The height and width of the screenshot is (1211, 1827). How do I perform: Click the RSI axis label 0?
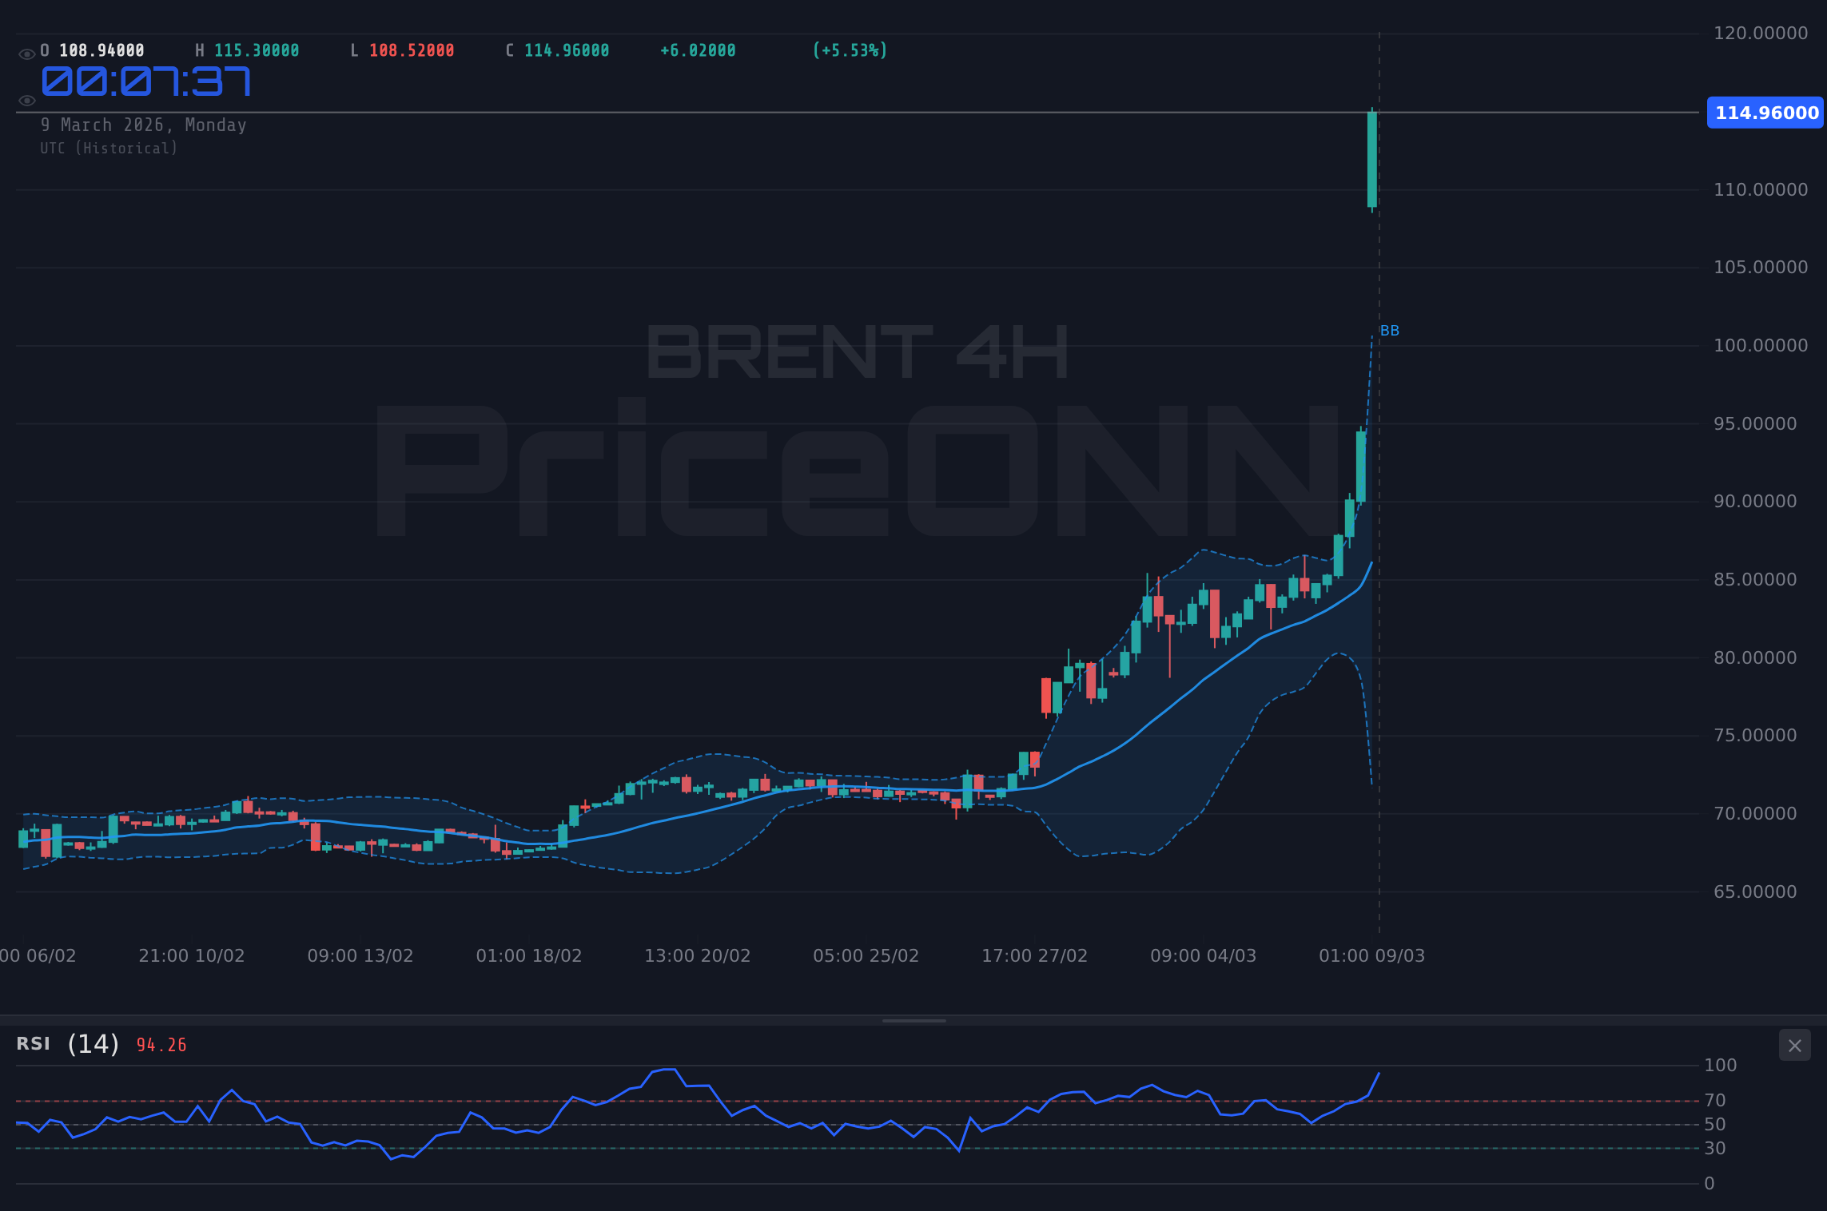[x=1710, y=1184]
